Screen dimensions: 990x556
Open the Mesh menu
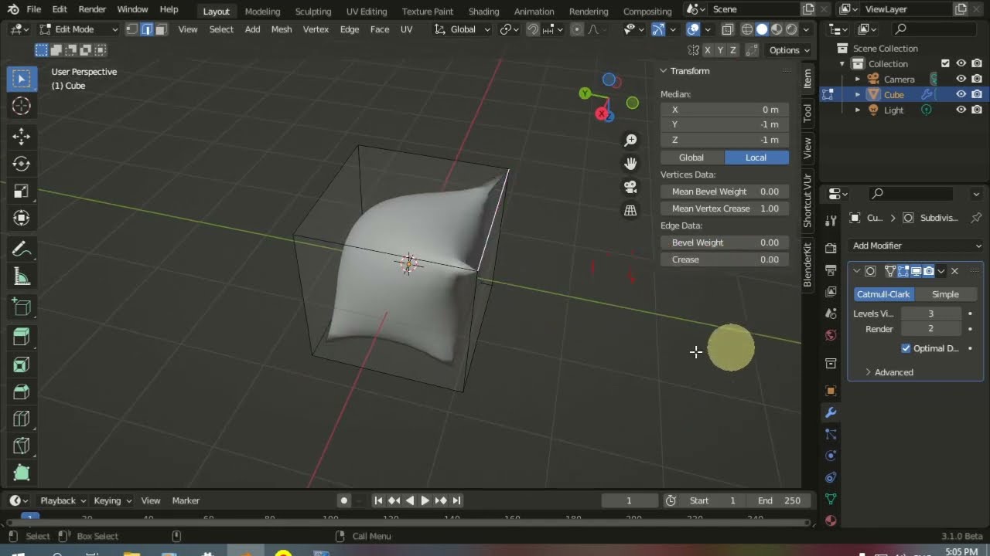tap(282, 29)
